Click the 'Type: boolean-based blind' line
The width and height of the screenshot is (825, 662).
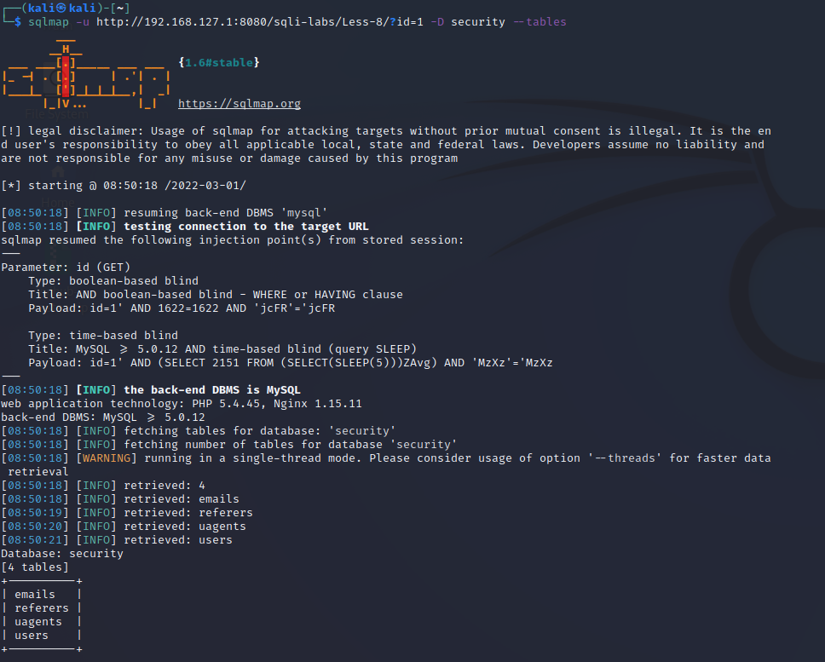pyautogui.click(x=113, y=281)
